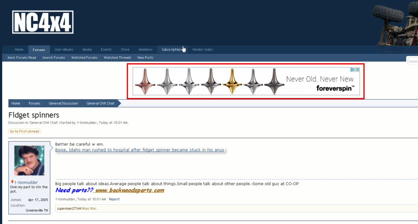Click the General Chit Chat breadcrumb
This screenshot has width=418, height=224.
(x=100, y=103)
